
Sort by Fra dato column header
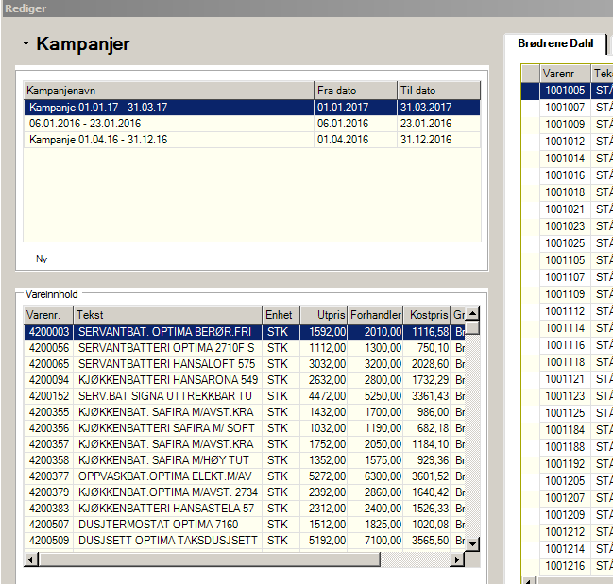[x=355, y=91]
